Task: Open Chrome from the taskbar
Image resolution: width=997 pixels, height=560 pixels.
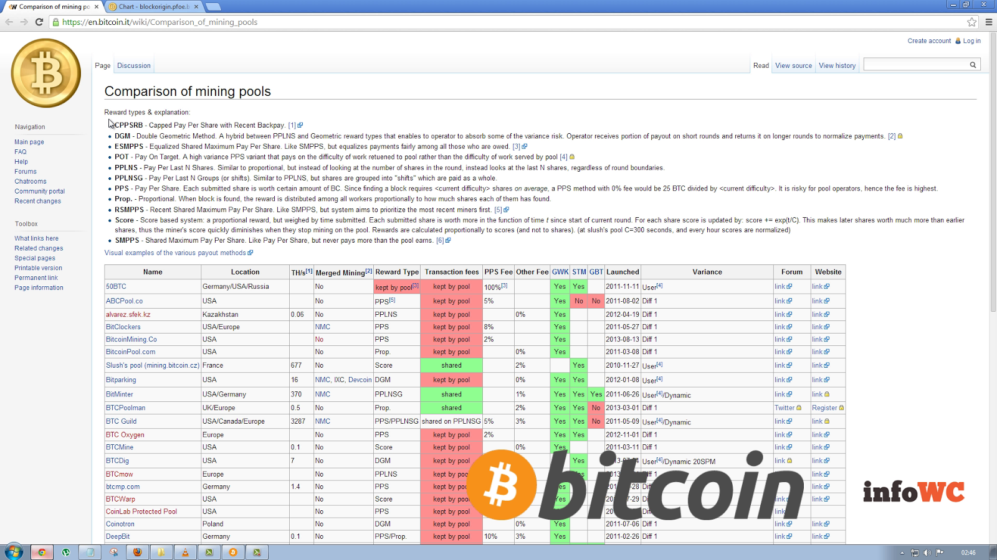Action: pos(42,552)
